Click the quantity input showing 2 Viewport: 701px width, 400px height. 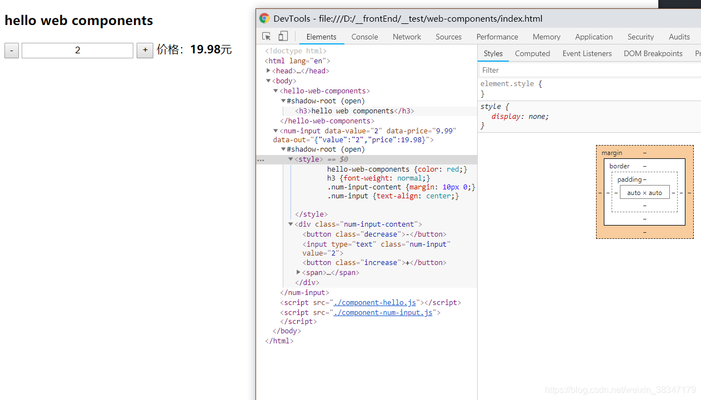tap(77, 51)
